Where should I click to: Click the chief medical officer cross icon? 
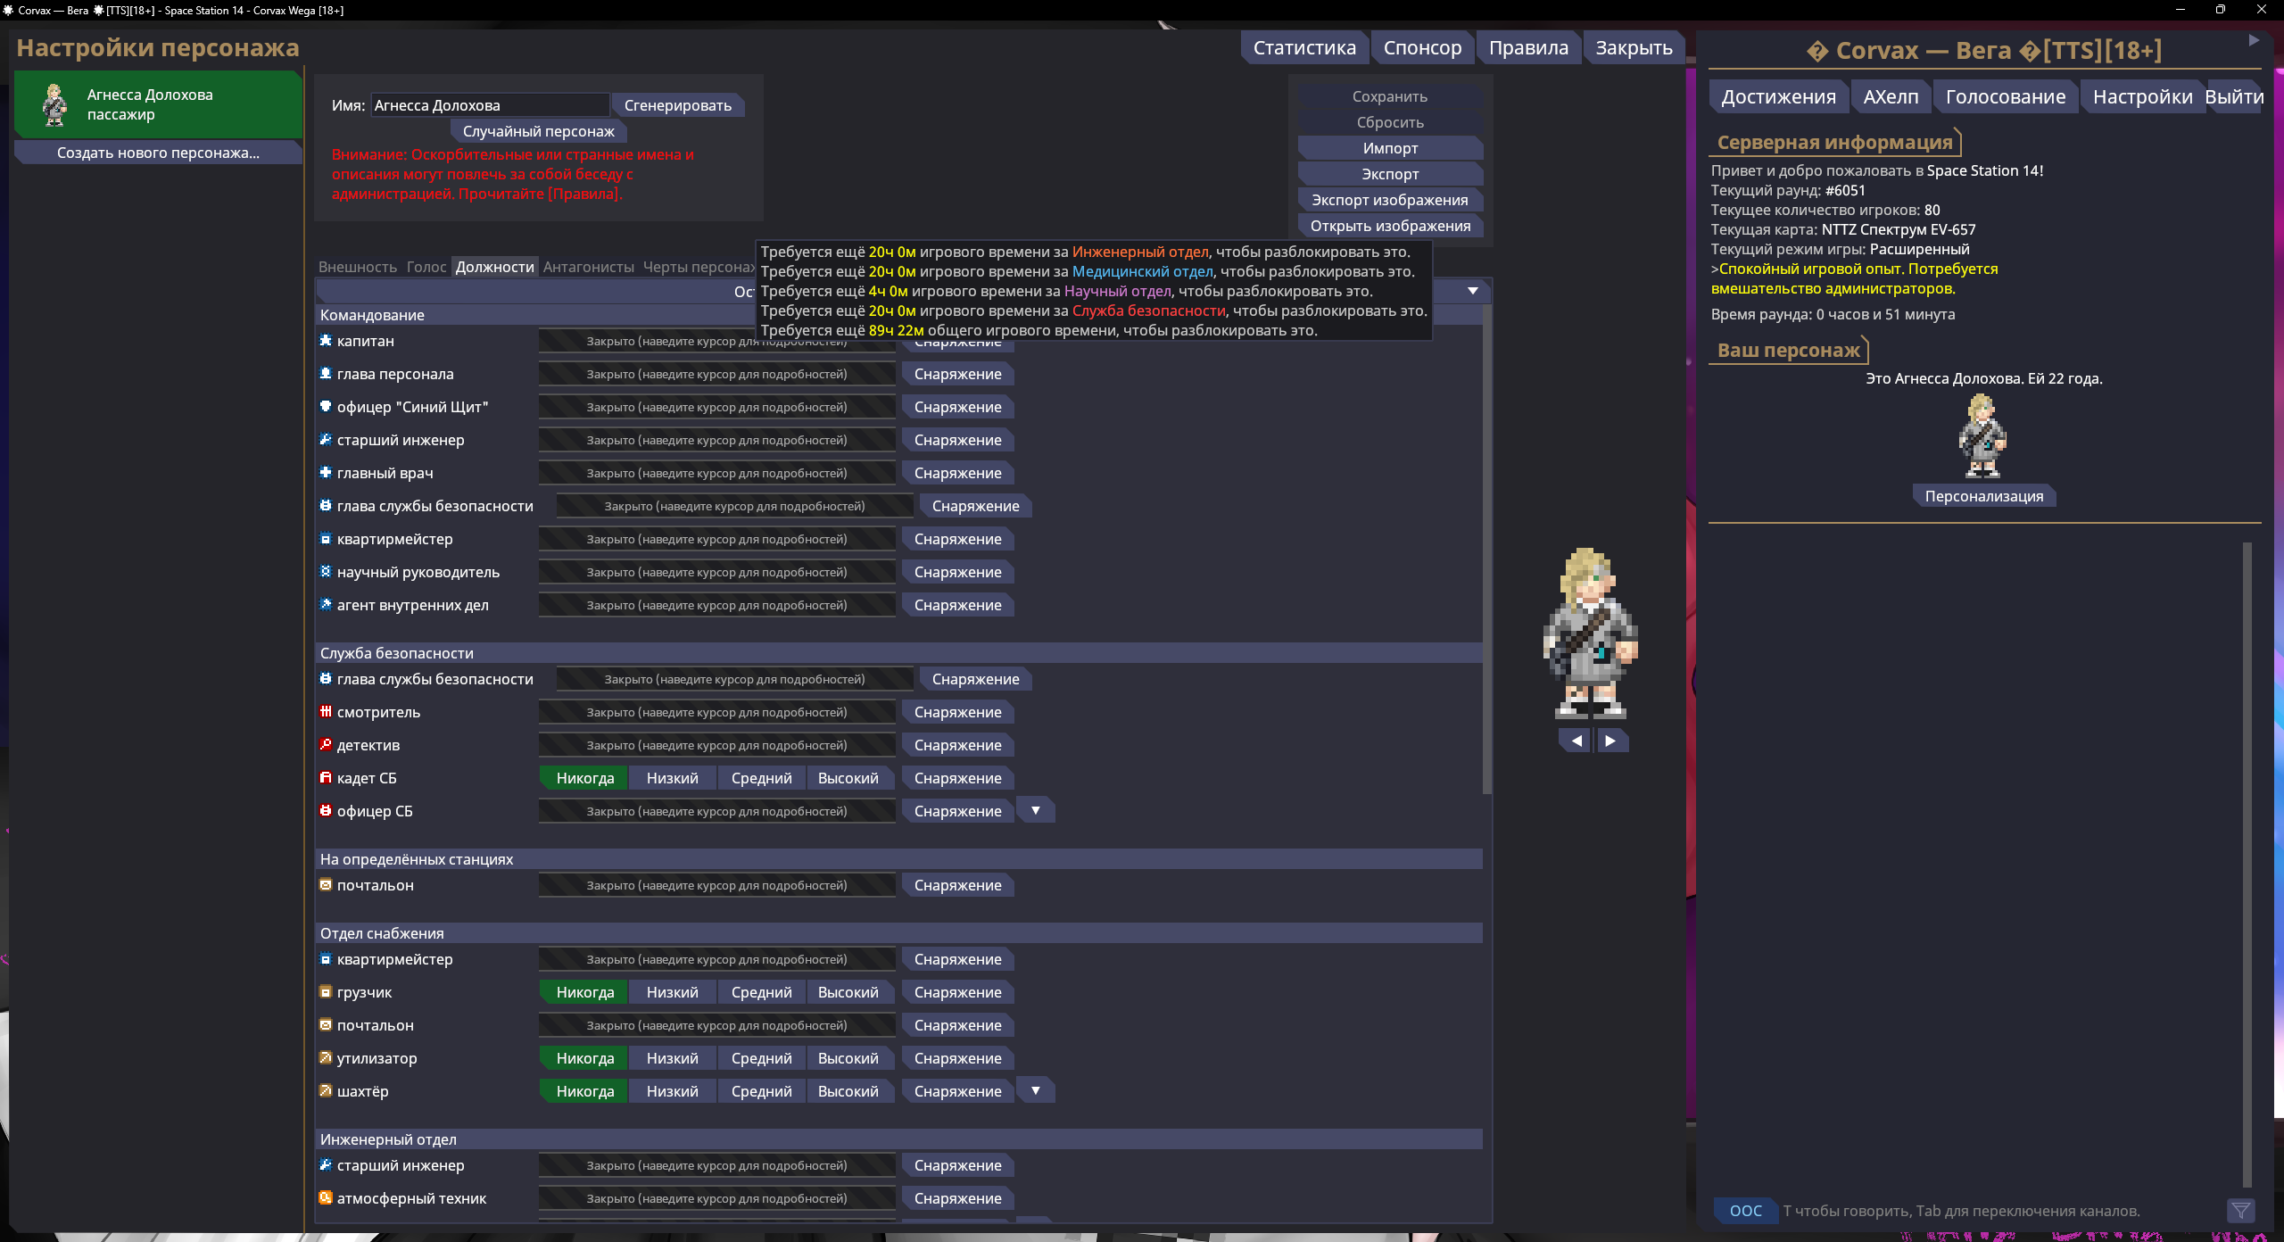326,473
